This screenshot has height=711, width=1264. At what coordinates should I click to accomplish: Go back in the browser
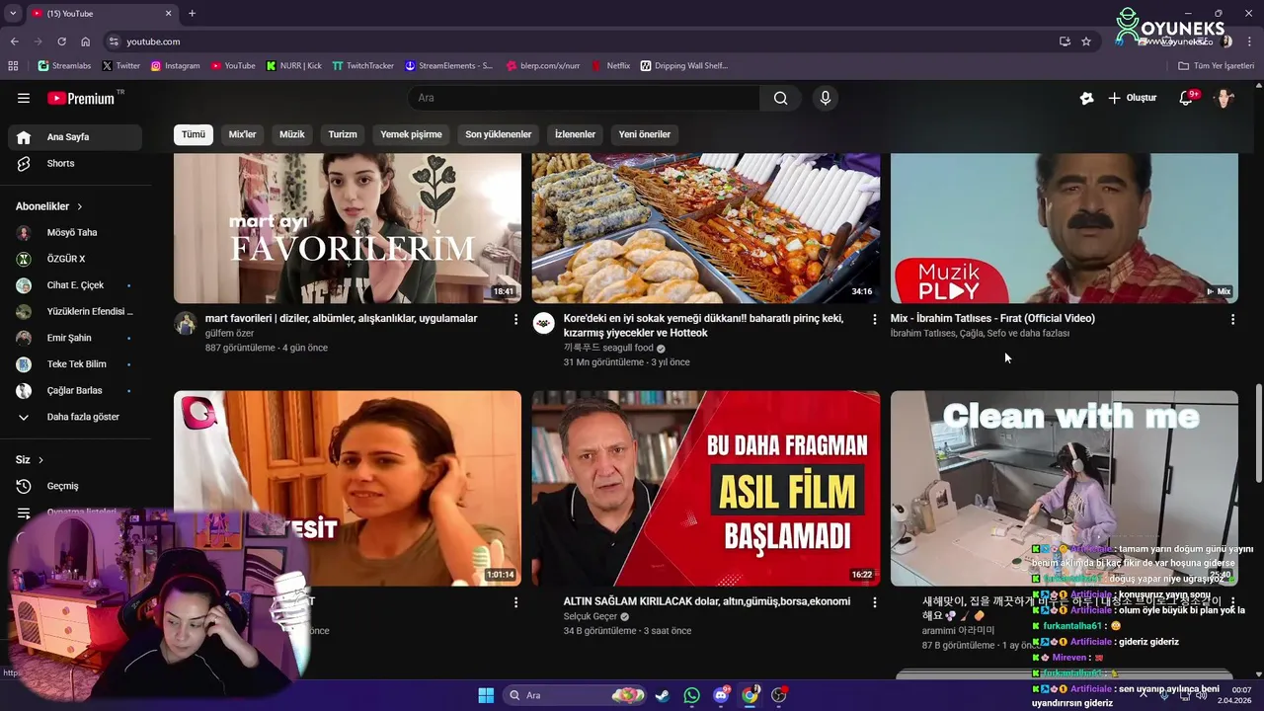click(x=14, y=41)
